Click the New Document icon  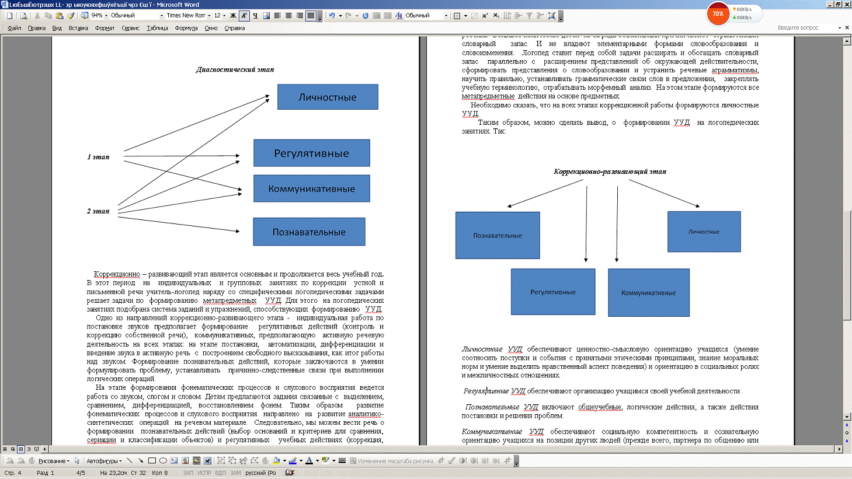pos(10,16)
